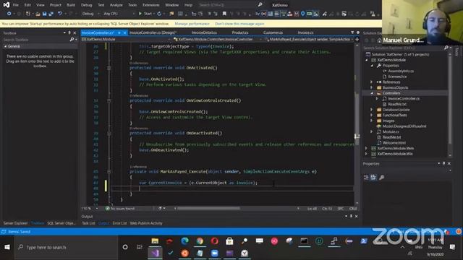This screenshot has width=463, height=260.
Task: Expand the DatabaseUpdate folder node
Action: pyautogui.click(x=372, y=110)
